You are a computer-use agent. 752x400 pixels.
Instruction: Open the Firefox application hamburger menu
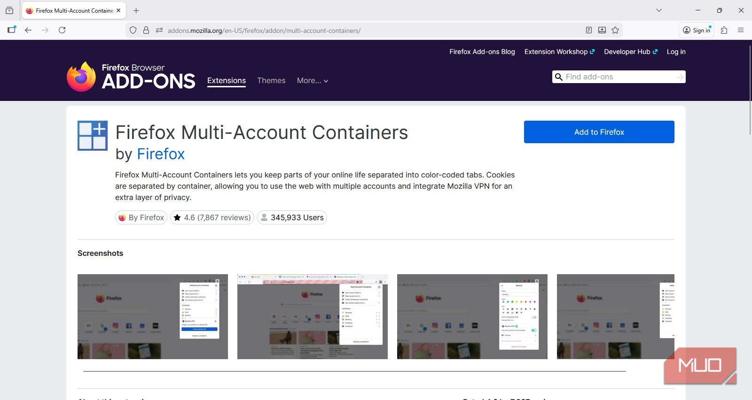point(741,30)
